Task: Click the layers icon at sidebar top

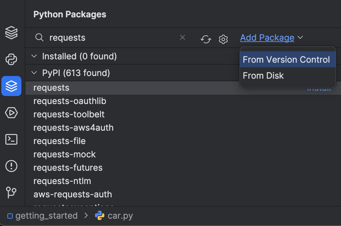Action: [x=11, y=33]
